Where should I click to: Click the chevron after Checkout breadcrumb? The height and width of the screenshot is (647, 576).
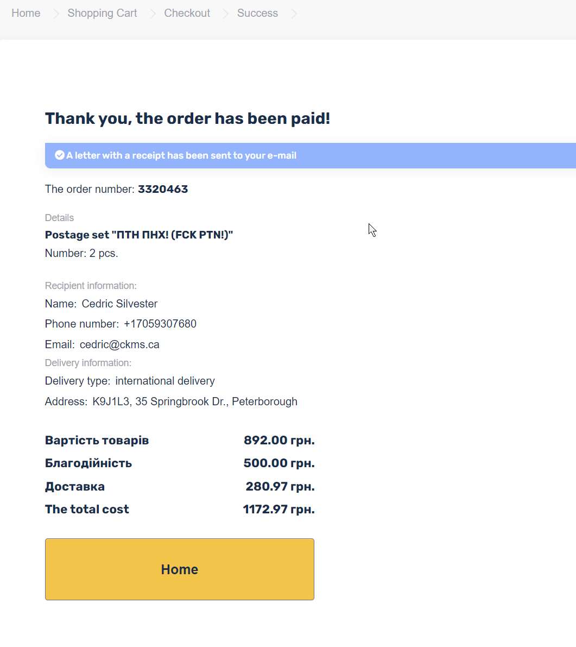(x=225, y=14)
